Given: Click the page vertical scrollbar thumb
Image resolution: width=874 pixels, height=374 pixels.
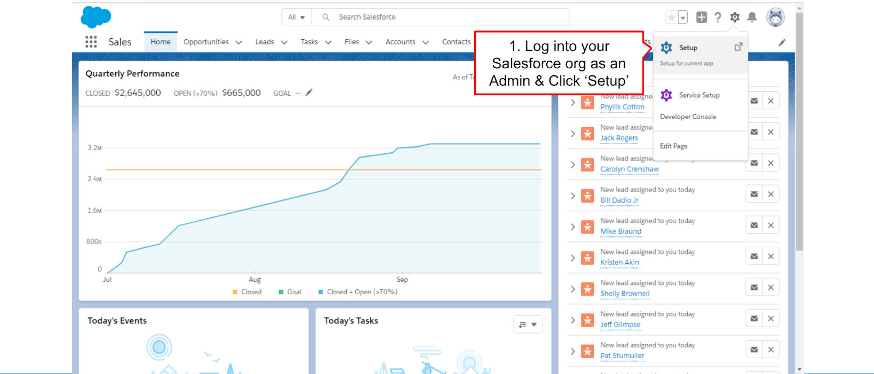Looking at the screenshot, I should click(800, 131).
